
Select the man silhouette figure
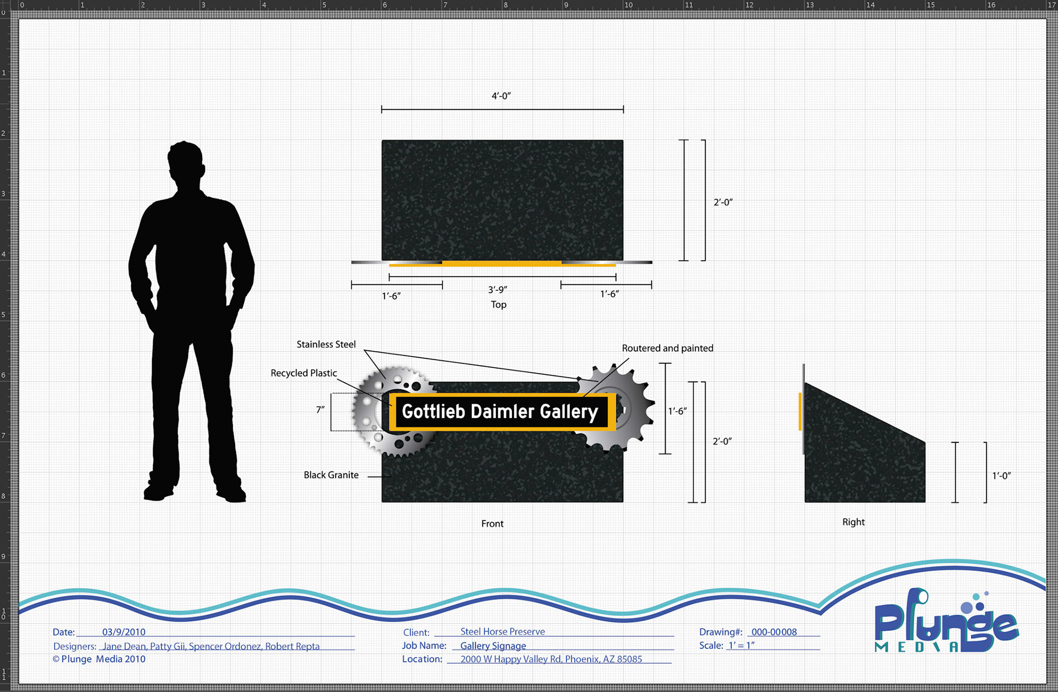[191, 321]
